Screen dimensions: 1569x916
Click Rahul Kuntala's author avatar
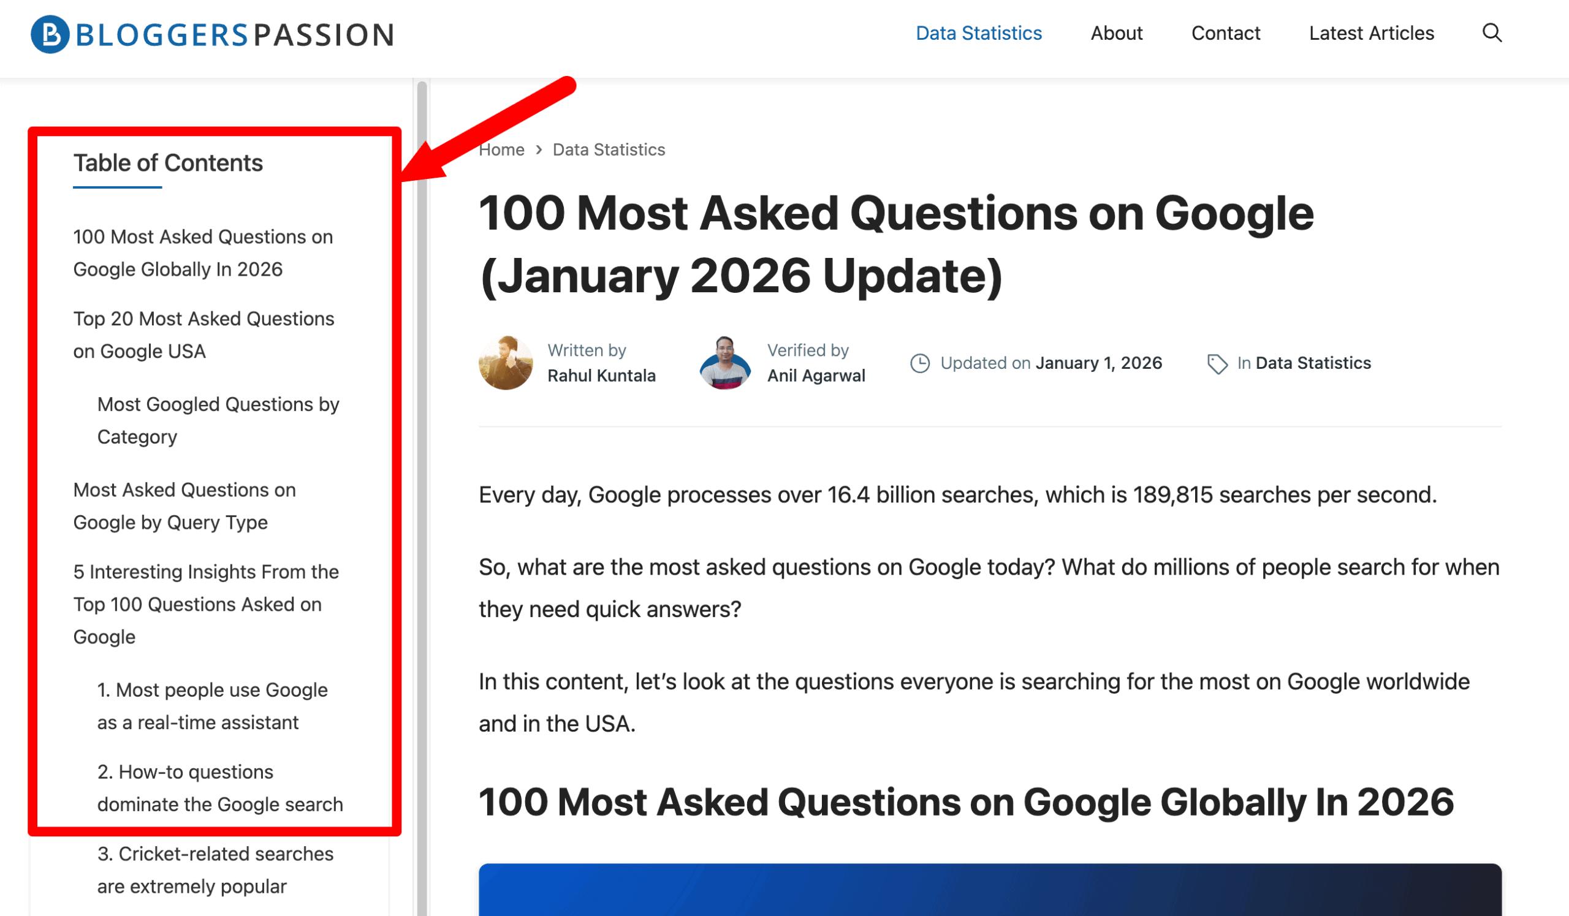pyautogui.click(x=506, y=363)
